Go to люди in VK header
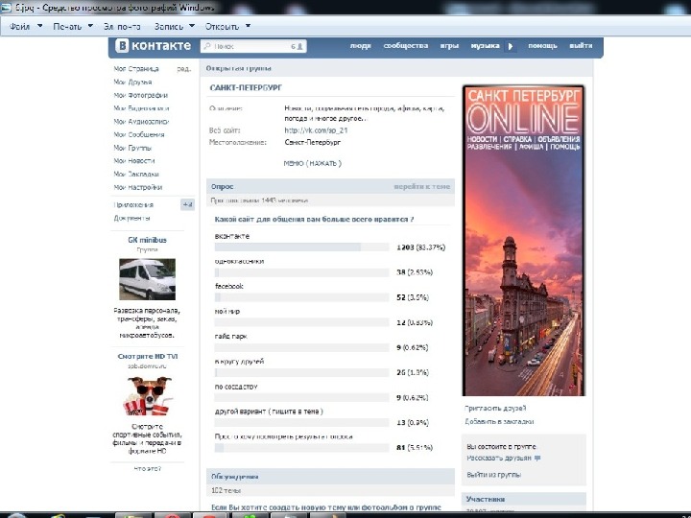 (360, 46)
